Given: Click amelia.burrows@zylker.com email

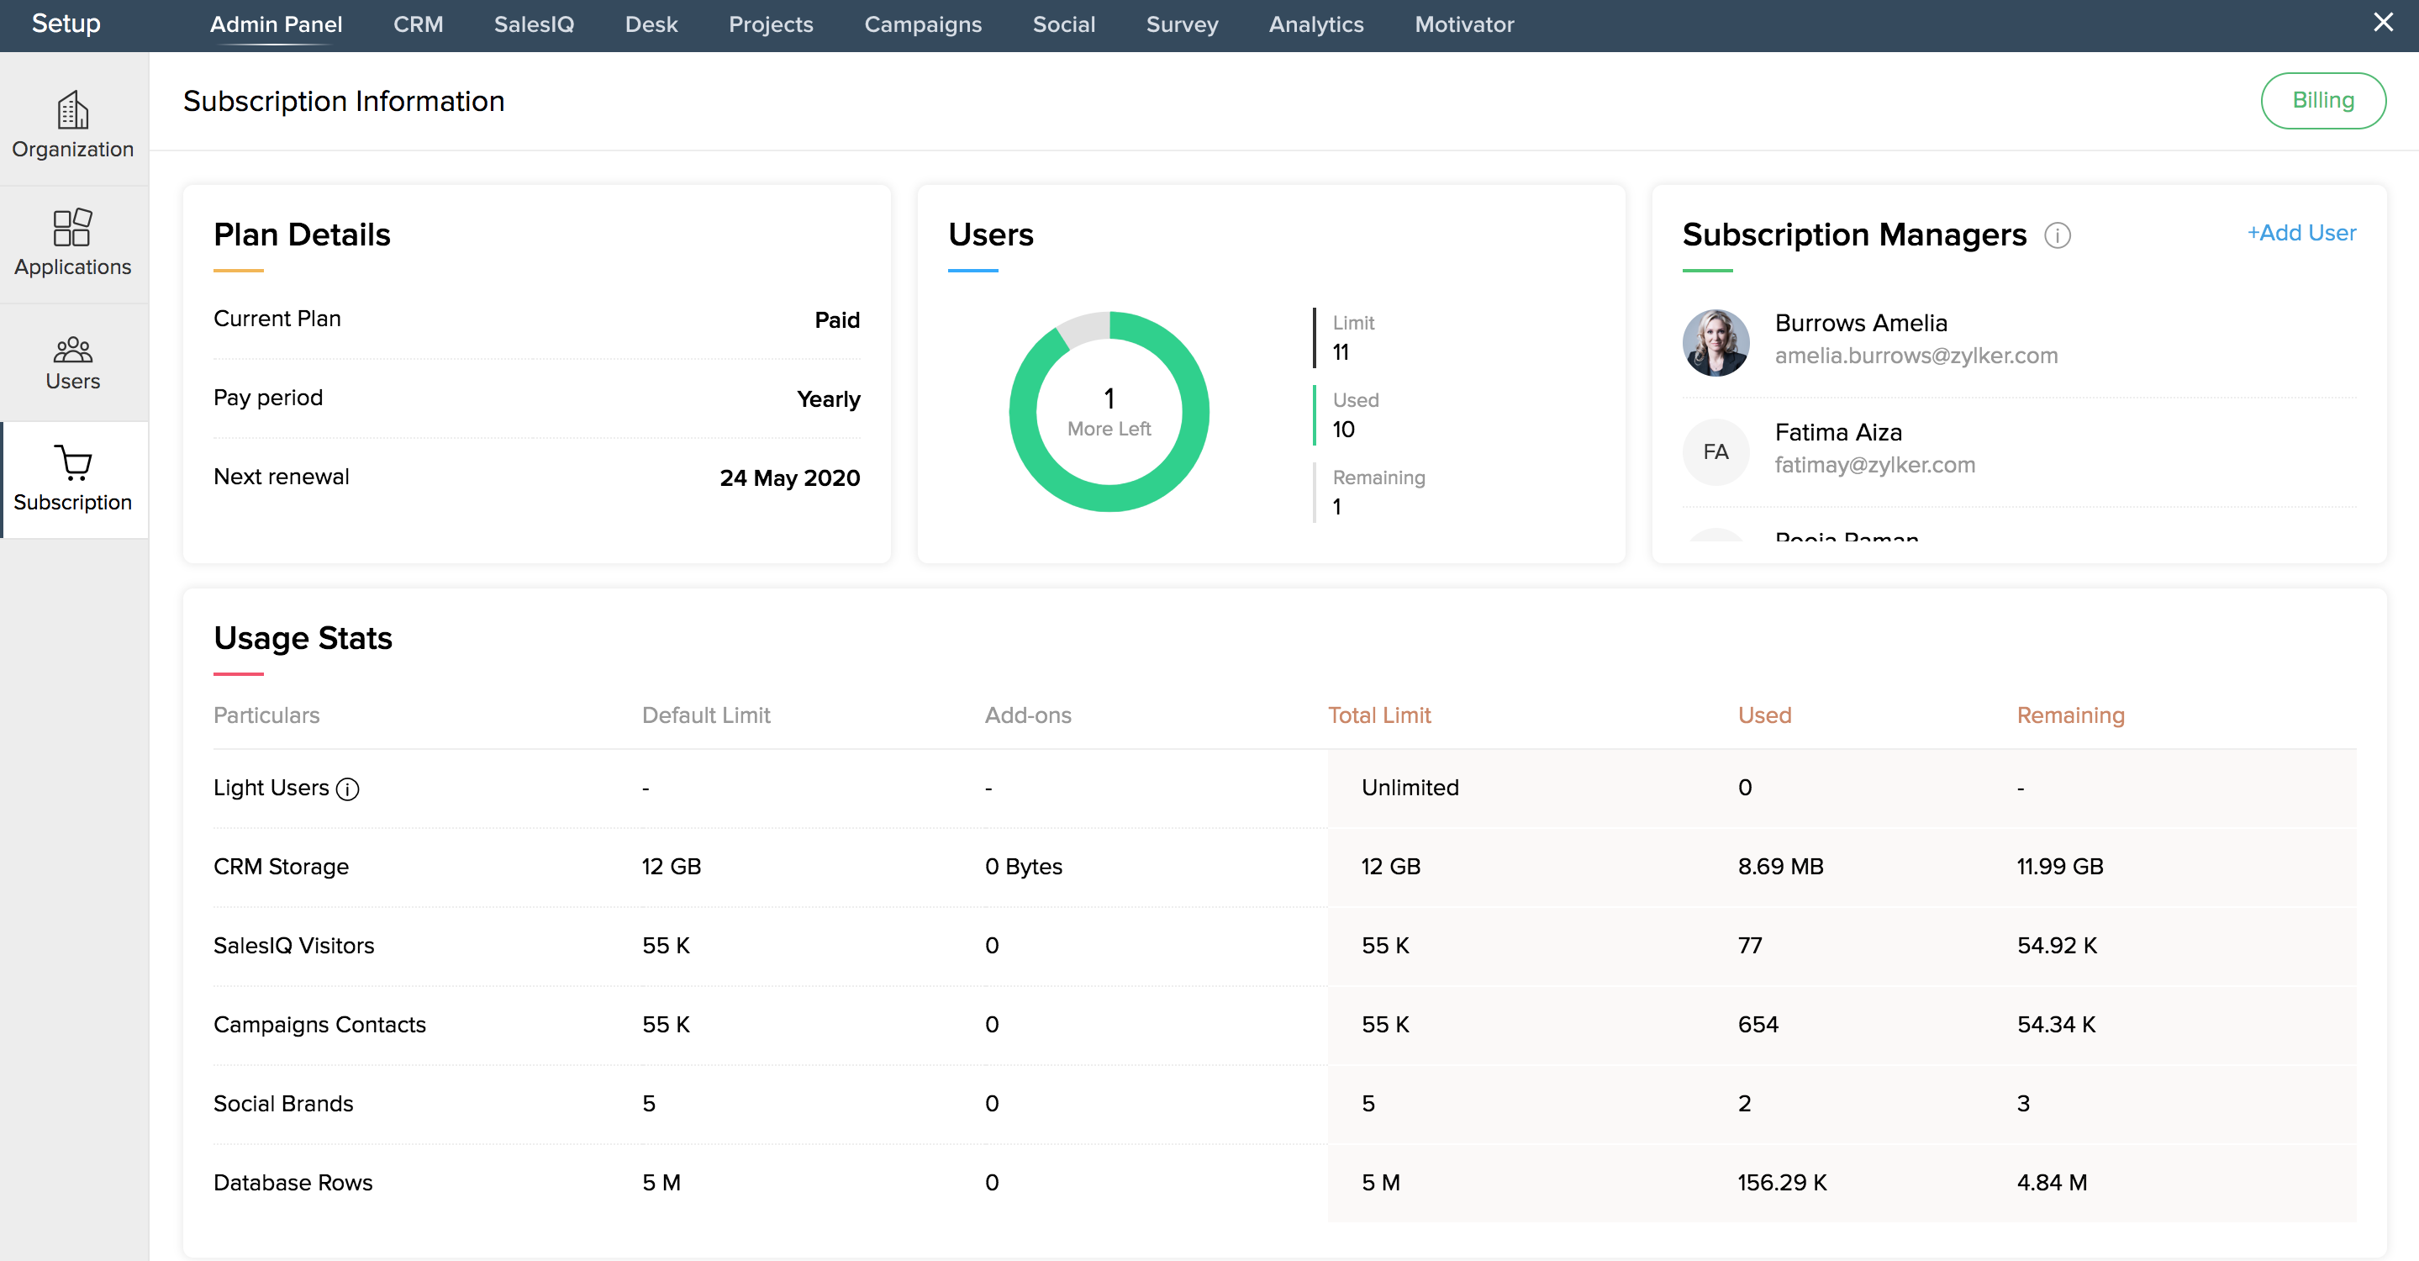Looking at the screenshot, I should 1916,356.
